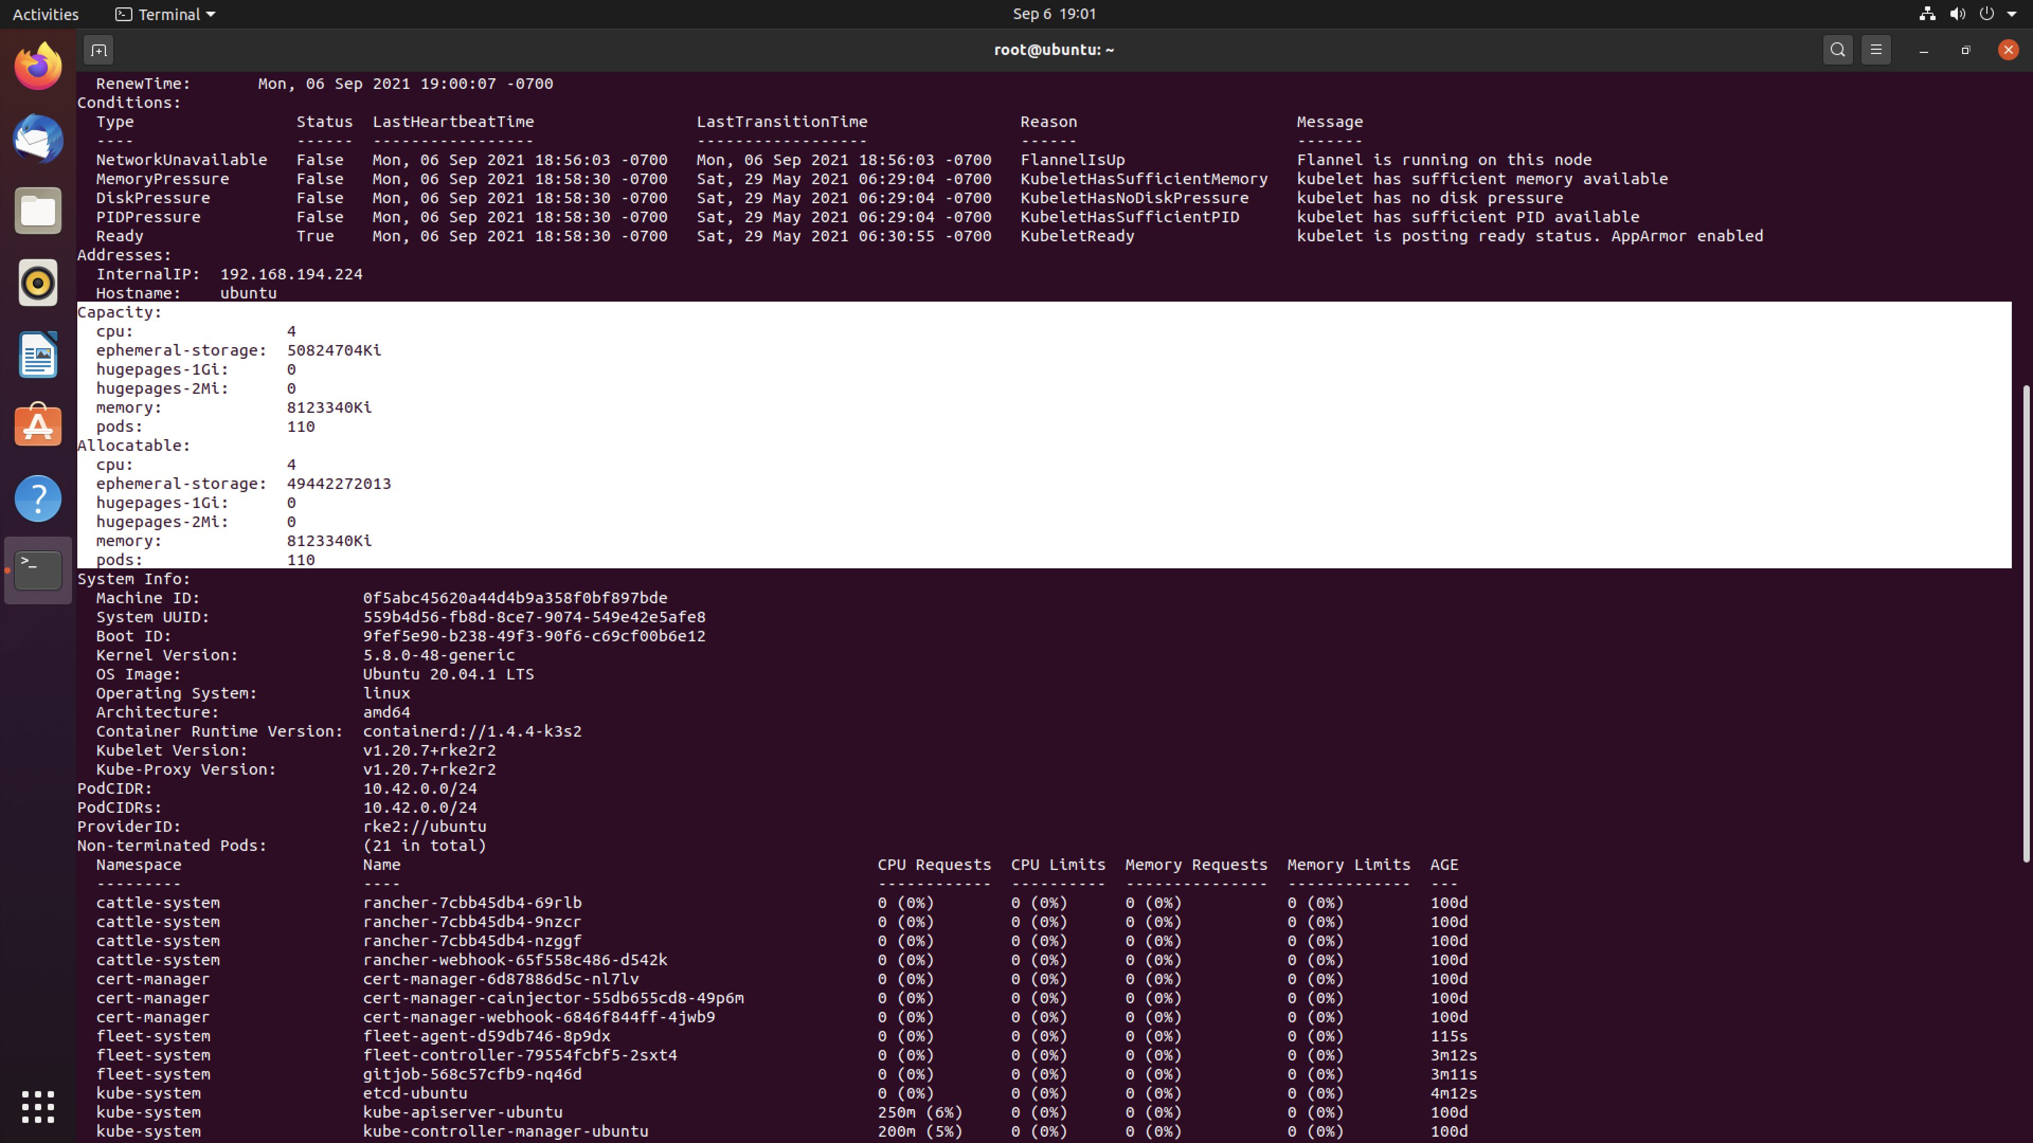Open Firefox from the dock
This screenshot has height=1143, width=2033.
tap(38, 66)
